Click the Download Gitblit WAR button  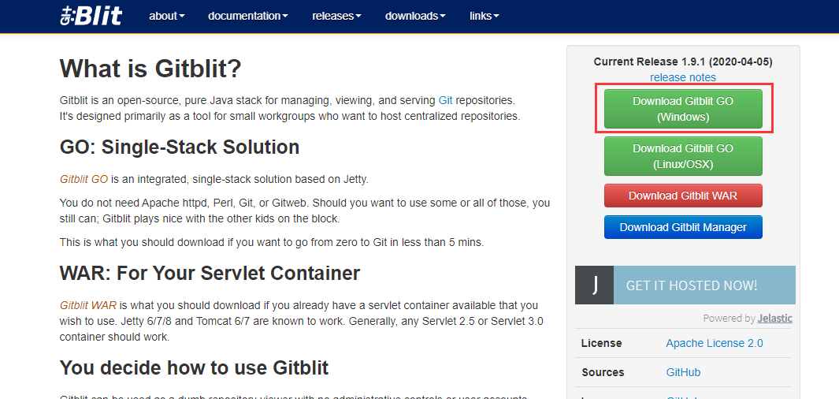[683, 196]
